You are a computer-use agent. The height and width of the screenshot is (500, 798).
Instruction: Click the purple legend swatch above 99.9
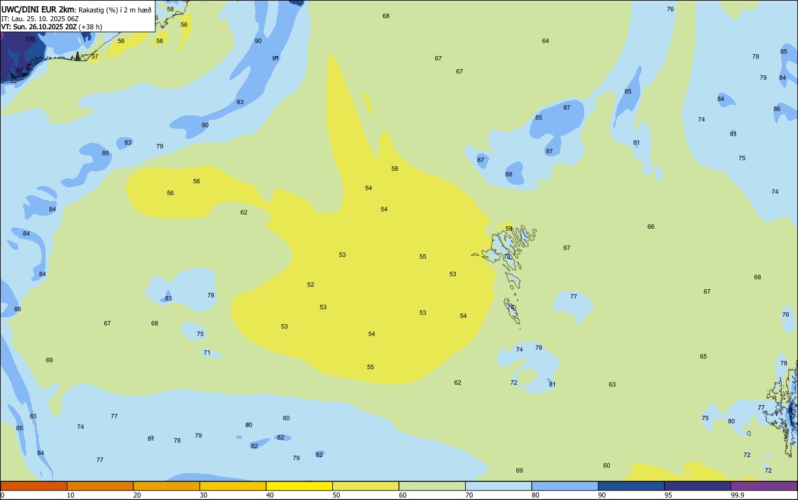764,486
